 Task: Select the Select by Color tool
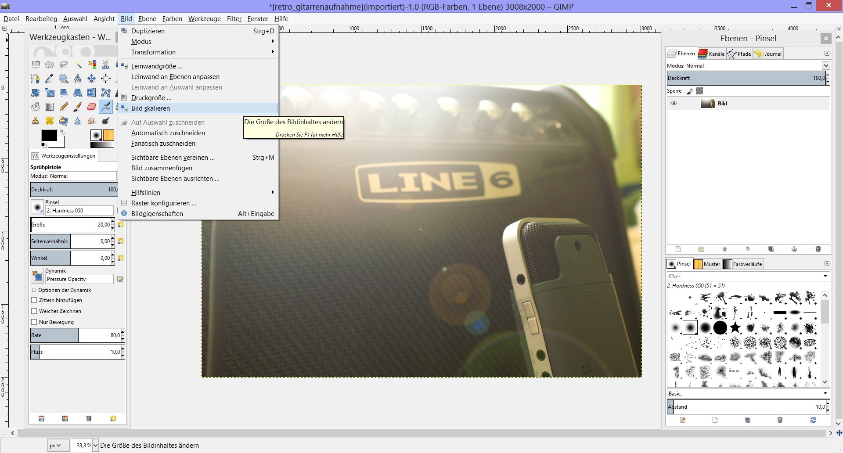[x=92, y=65]
